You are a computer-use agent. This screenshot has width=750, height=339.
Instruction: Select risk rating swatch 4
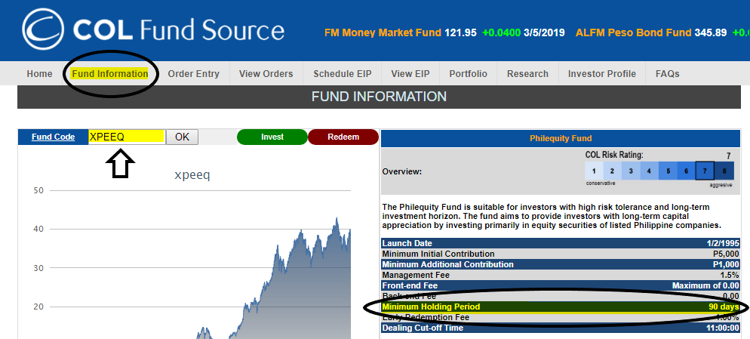click(649, 171)
